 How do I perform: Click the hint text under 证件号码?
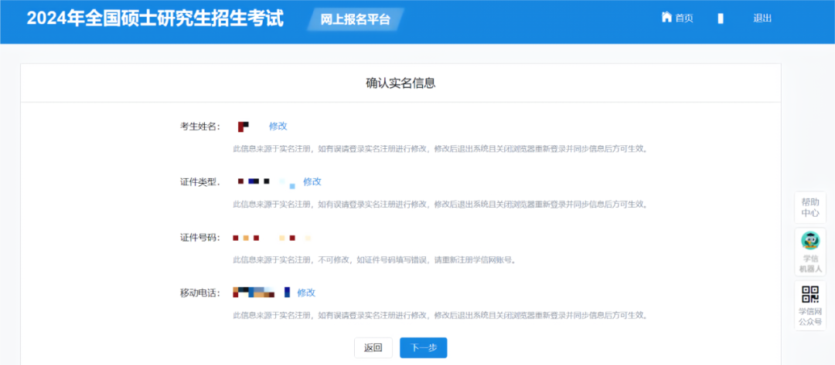tap(374, 260)
